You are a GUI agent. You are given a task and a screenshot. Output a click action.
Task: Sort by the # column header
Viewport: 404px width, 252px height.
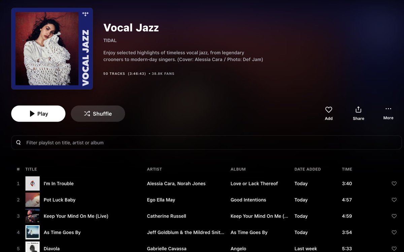(x=18, y=169)
